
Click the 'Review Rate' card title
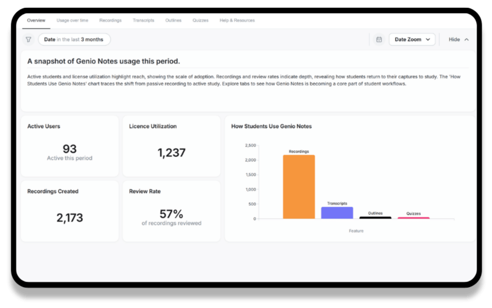(145, 192)
